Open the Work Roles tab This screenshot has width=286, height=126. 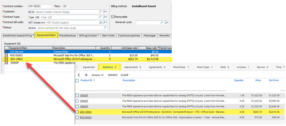click(181, 67)
